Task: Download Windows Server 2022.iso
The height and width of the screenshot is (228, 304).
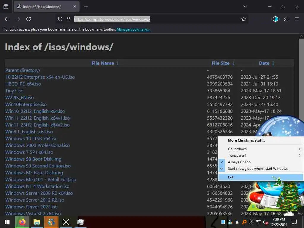Action: click(31, 207)
